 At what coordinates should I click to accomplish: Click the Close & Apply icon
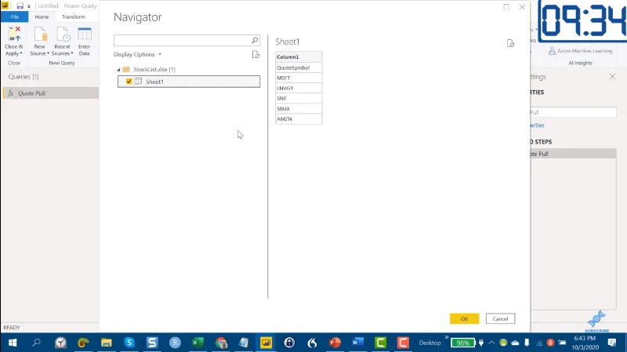pyautogui.click(x=14, y=34)
